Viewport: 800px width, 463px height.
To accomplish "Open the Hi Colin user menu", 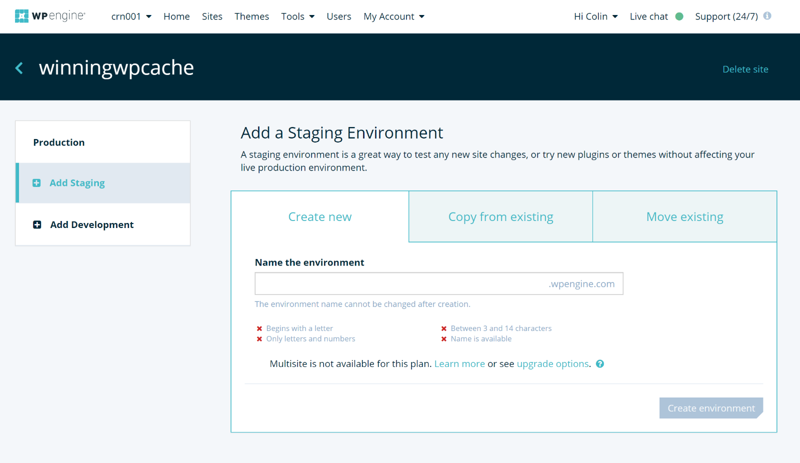I will coord(596,16).
